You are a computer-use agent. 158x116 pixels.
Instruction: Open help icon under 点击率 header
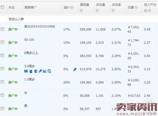pos(113,10)
